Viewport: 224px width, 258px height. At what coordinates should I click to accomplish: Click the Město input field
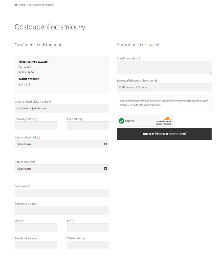tap(35, 228)
